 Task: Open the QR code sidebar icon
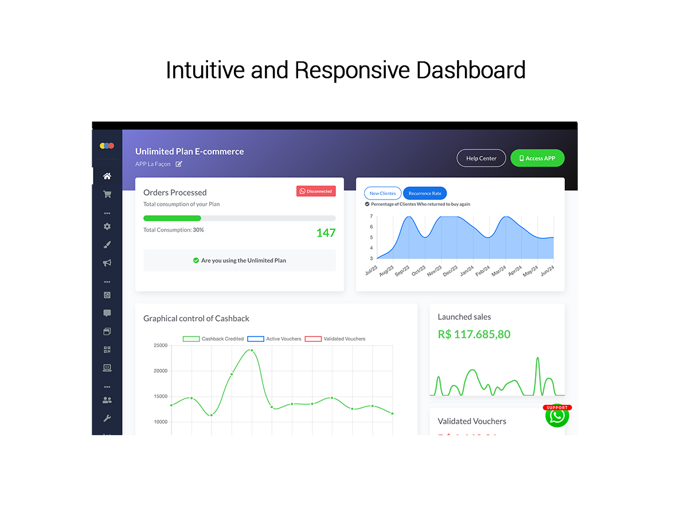tap(107, 350)
